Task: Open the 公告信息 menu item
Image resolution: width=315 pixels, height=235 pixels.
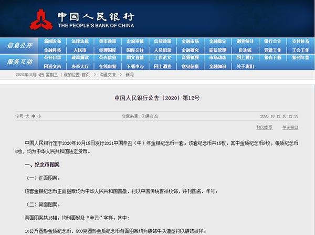Action: click(108, 57)
